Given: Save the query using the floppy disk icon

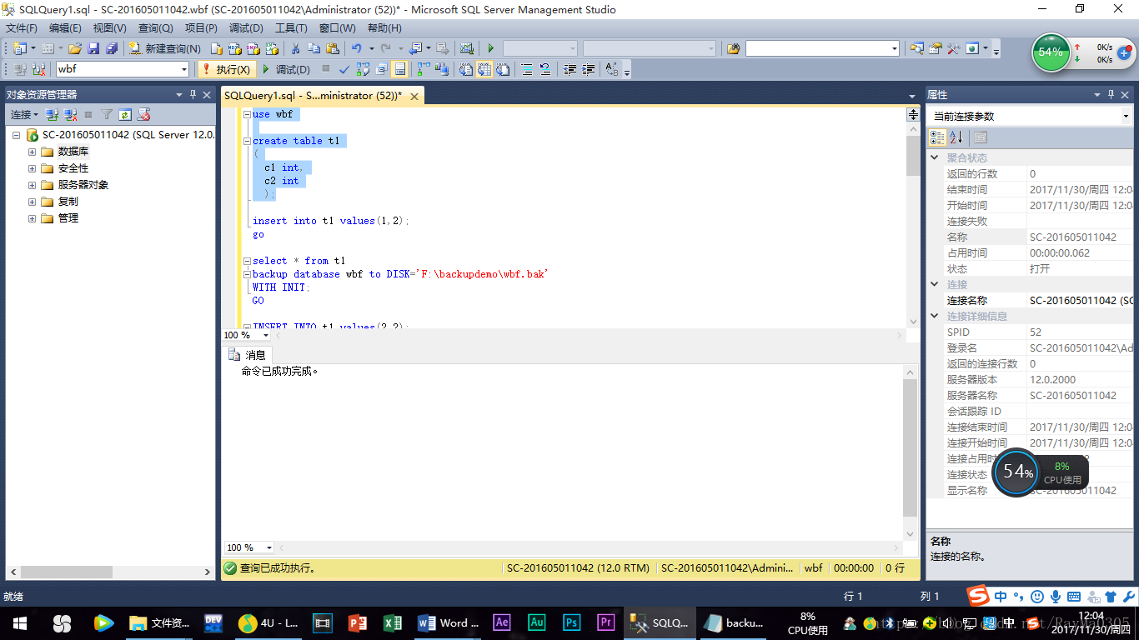Looking at the screenshot, I should (x=93, y=48).
